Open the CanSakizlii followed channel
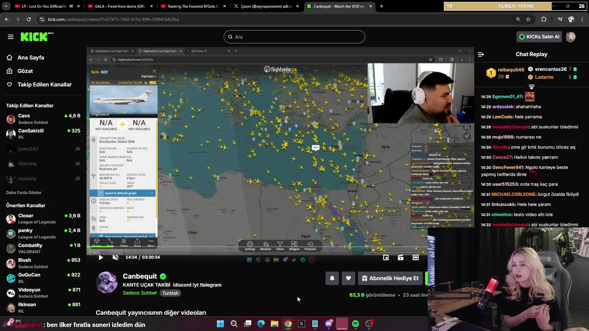Viewport: 589px width, 331px height. 43,134
